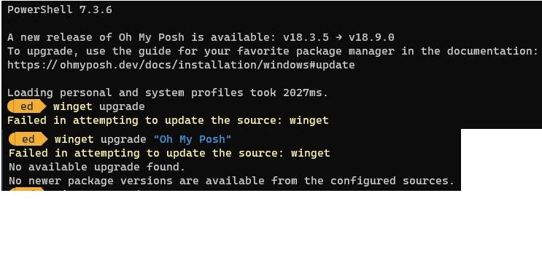Click the "Loading personal and system profiles" line

[167, 93]
